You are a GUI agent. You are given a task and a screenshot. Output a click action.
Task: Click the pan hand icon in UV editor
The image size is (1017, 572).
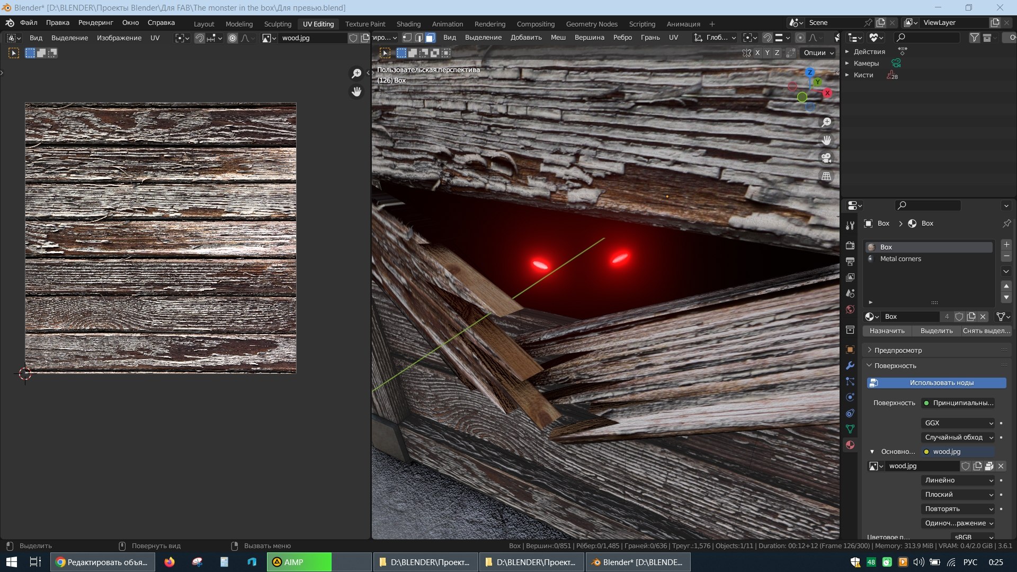[x=356, y=92]
